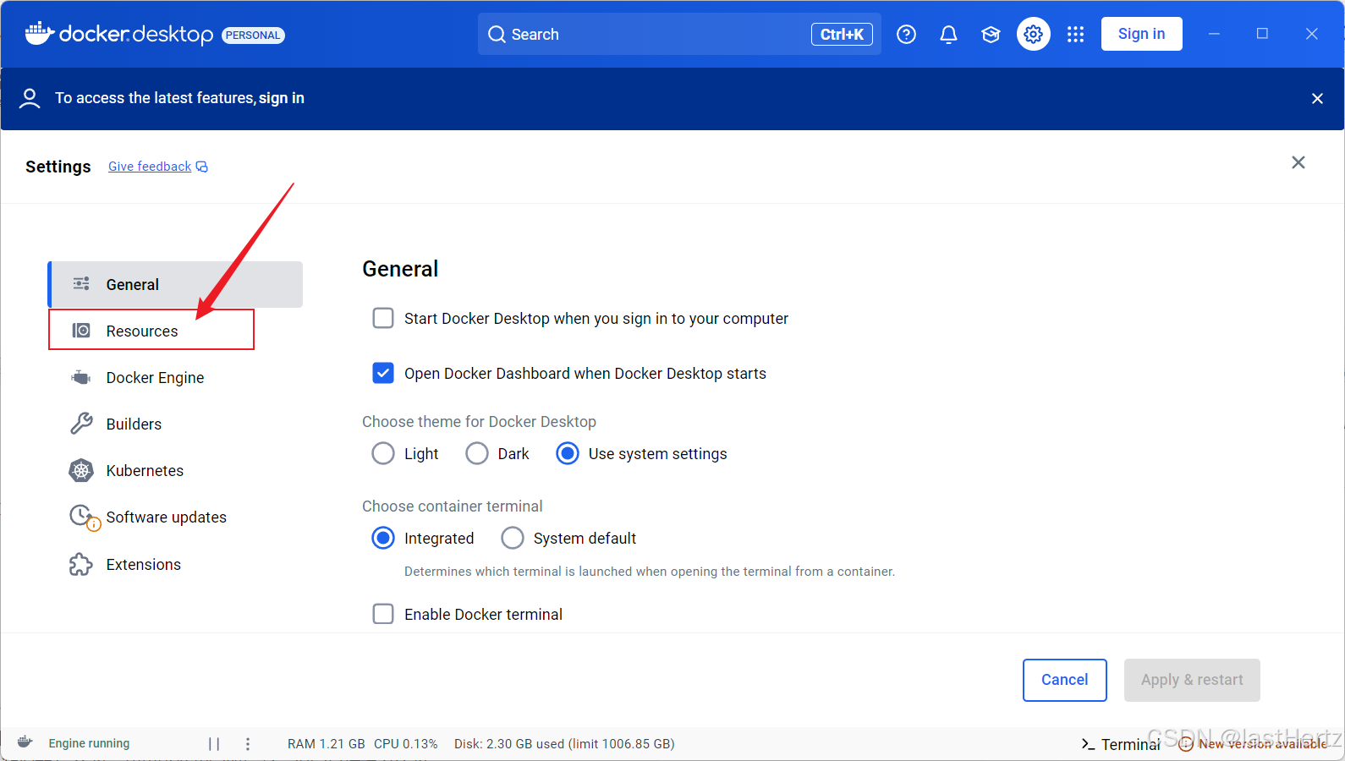
Task: Open the engine options three-dot menu
Action: click(248, 744)
